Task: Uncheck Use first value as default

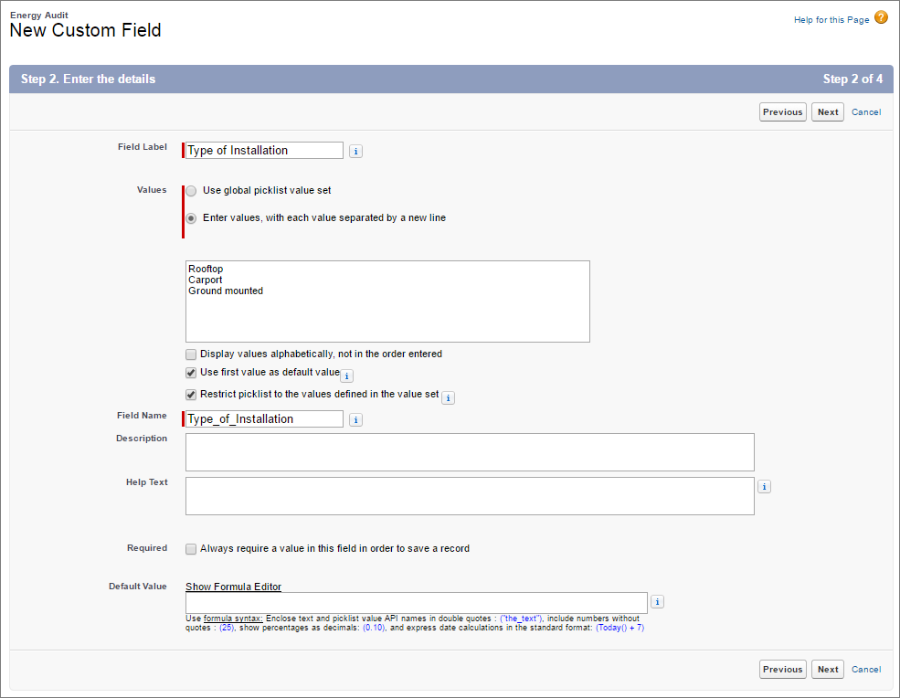Action: 191,373
